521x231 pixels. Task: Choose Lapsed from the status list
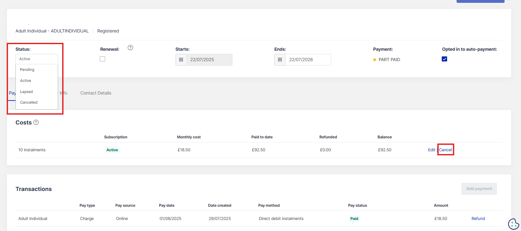pyautogui.click(x=27, y=92)
